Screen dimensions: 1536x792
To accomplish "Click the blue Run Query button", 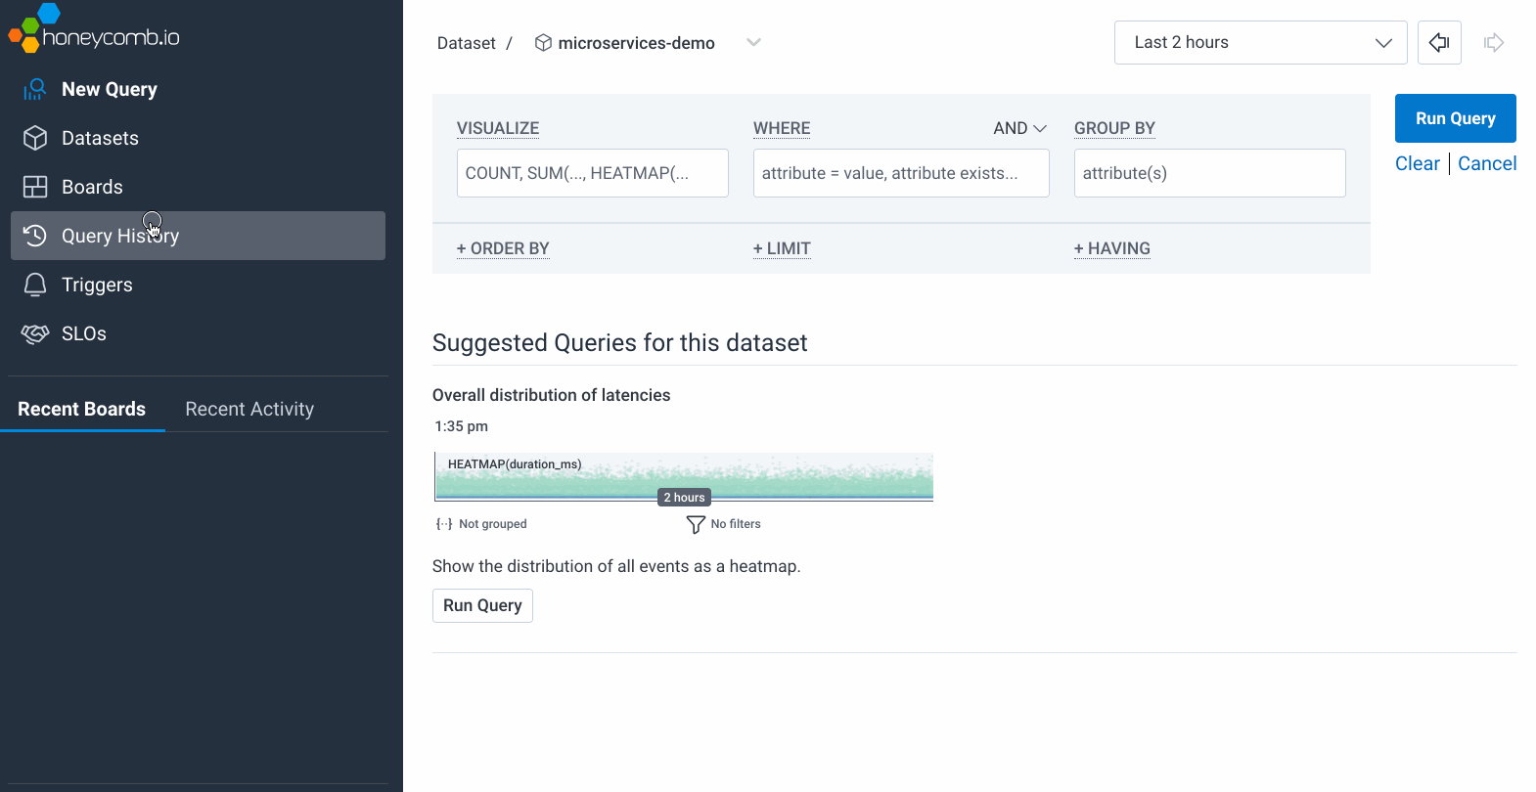I will [x=1455, y=118].
